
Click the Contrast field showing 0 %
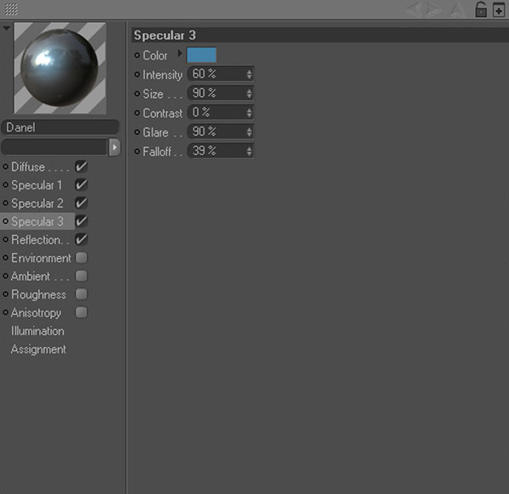click(x=221, y=113)
